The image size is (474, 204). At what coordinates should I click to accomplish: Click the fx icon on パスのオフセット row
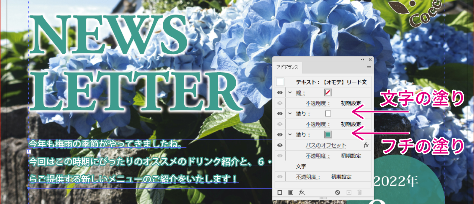tap(366, 145)
